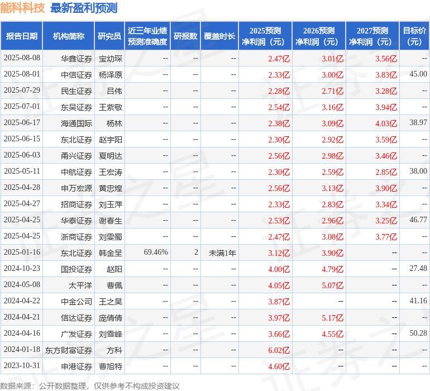Viewport: 430px width, 391px height.
Task: Click researcher name 宝幼琛
Action: coord(110,59)
